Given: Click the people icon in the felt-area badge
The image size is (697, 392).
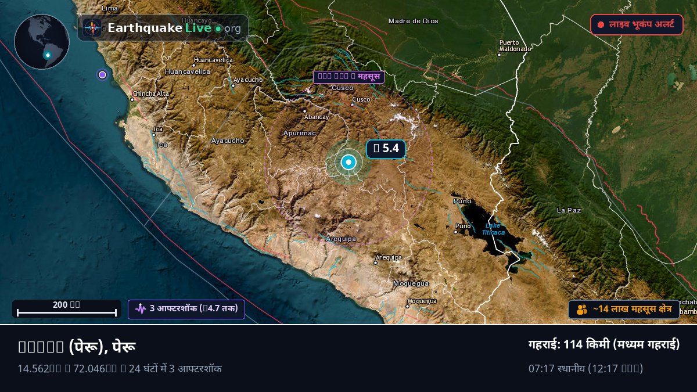Looking at the screenshot, I should point(582,310).
